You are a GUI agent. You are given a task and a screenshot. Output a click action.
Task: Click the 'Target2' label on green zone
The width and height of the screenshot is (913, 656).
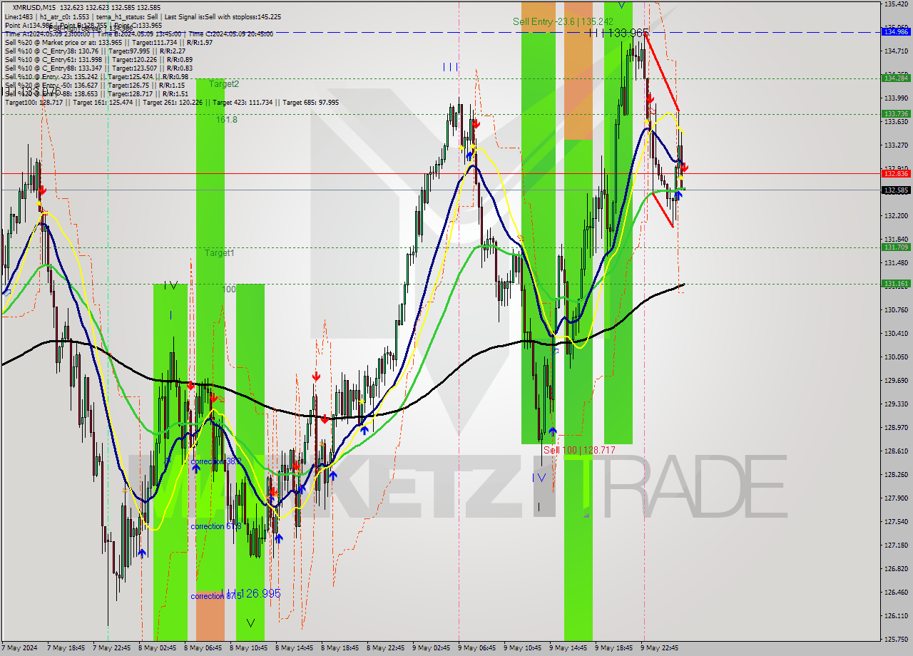tap(224, 83)
